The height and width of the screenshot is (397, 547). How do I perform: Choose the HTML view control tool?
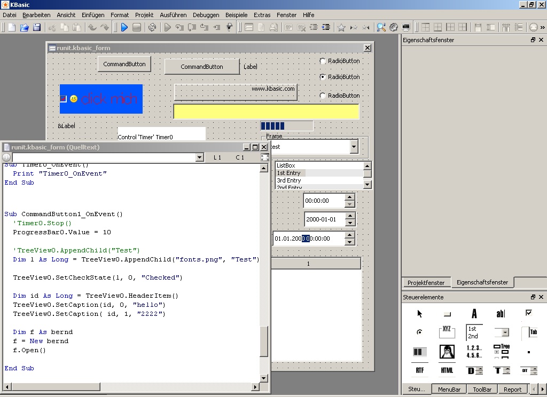coord(447,370)
